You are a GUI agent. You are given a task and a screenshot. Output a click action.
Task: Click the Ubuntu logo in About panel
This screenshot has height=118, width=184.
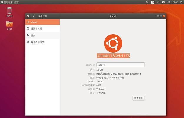click(113, 43)
